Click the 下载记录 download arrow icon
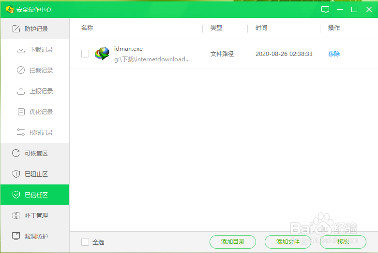This screenshot has height=253, width=378. pyautogui.click(x=21, y=50)
